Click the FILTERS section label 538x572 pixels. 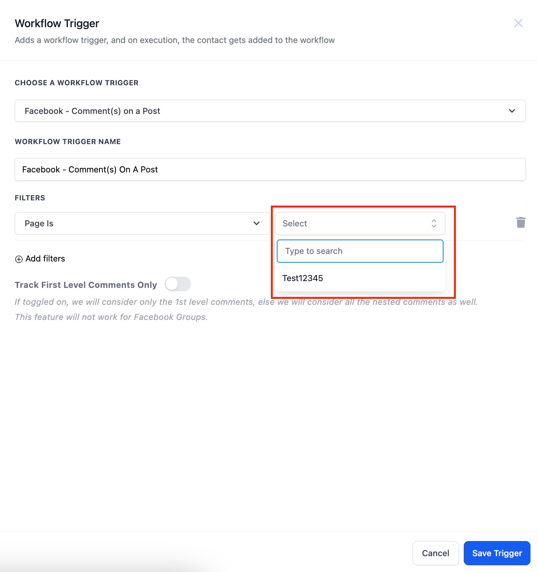(30, 198)
